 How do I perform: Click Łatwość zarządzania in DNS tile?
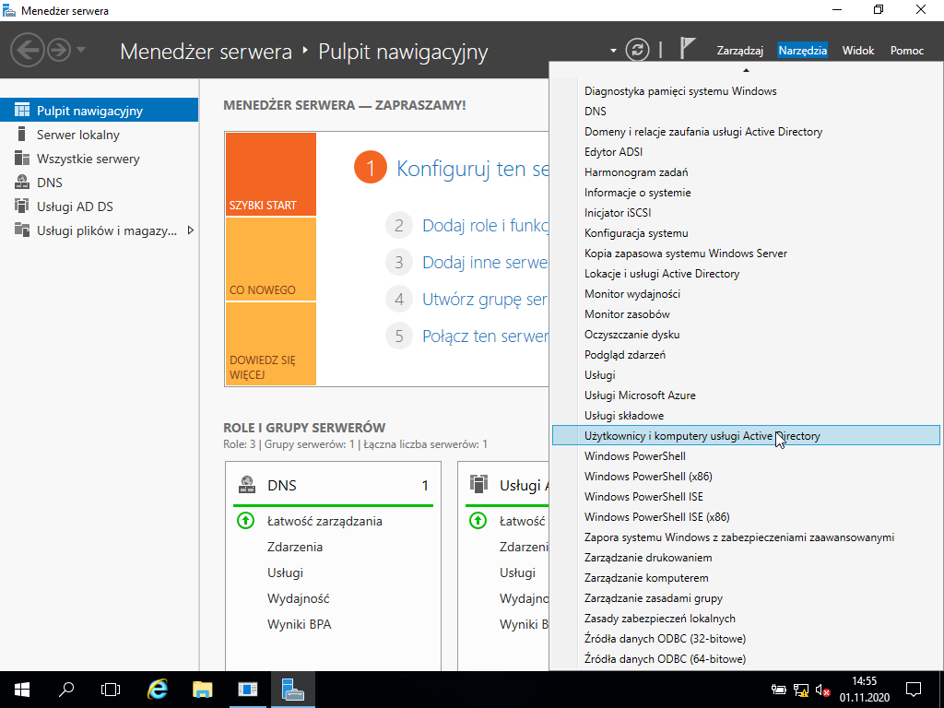324,521
